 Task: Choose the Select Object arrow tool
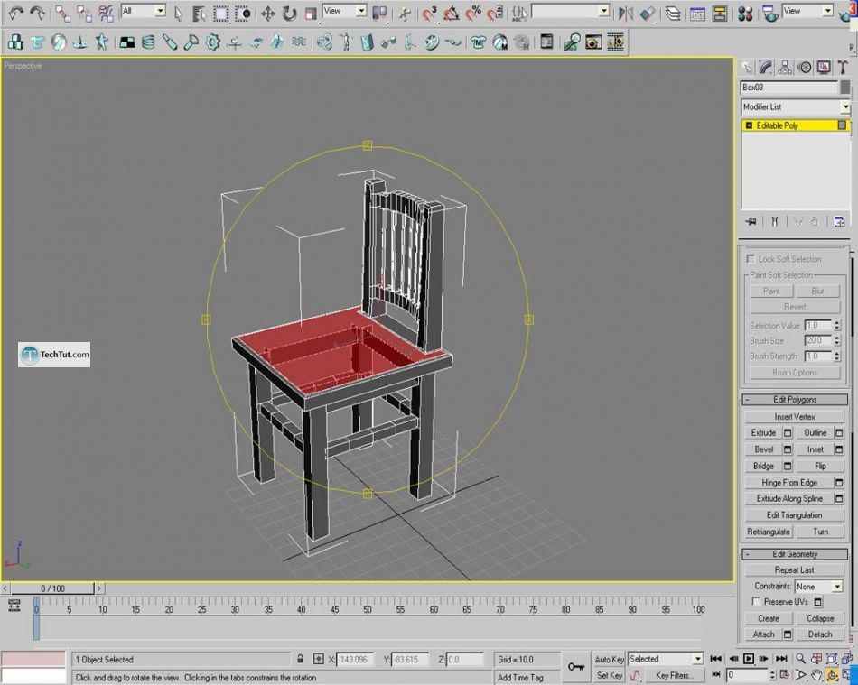coord(178,14)
